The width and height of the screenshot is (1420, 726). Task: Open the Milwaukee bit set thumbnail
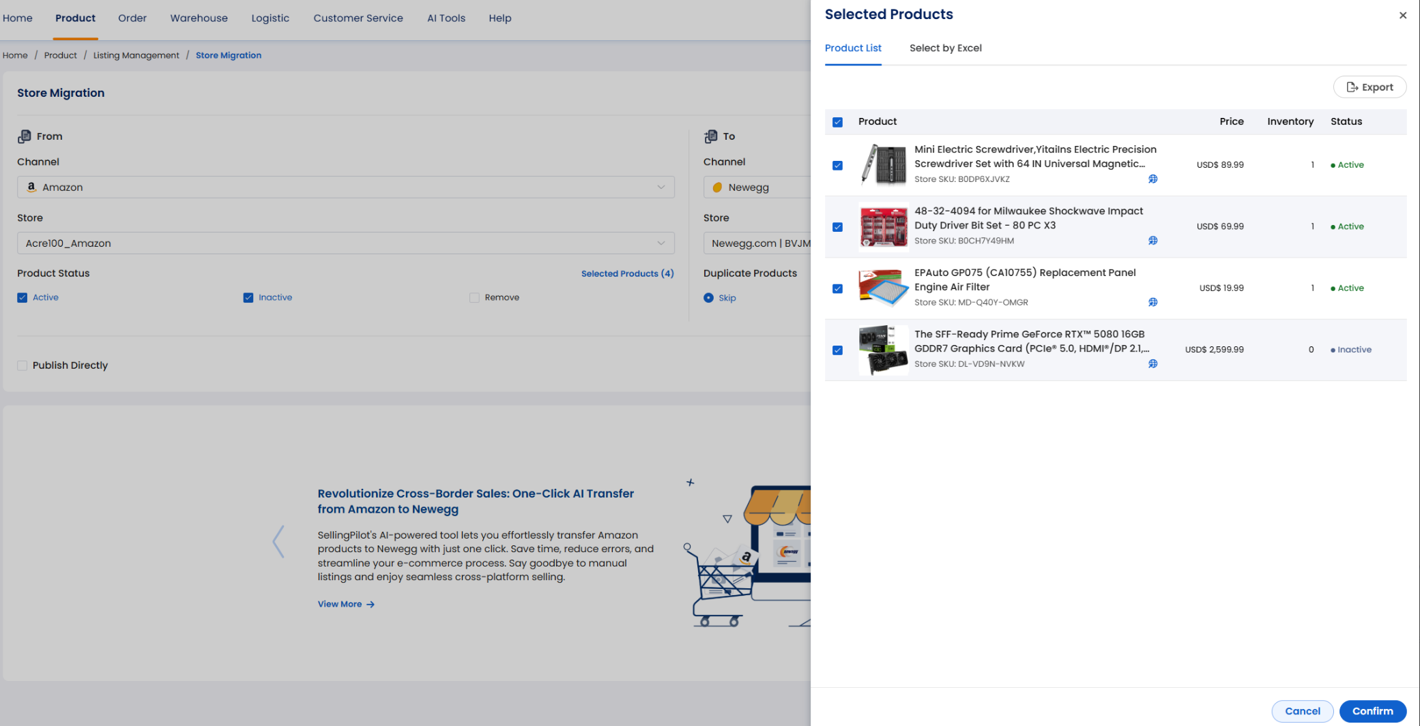click(x=883, y=227)
